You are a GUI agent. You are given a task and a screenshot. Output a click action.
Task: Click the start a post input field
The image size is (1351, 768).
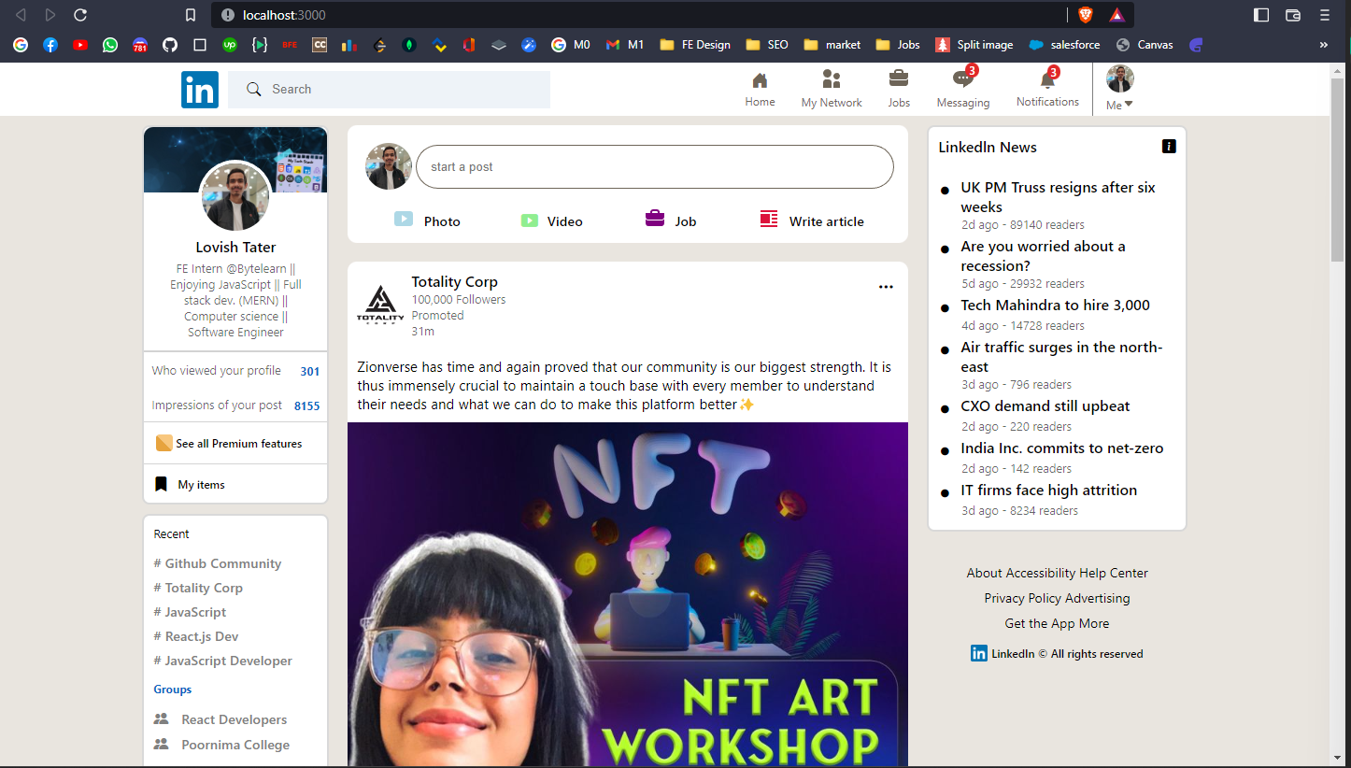click(655, 166)
